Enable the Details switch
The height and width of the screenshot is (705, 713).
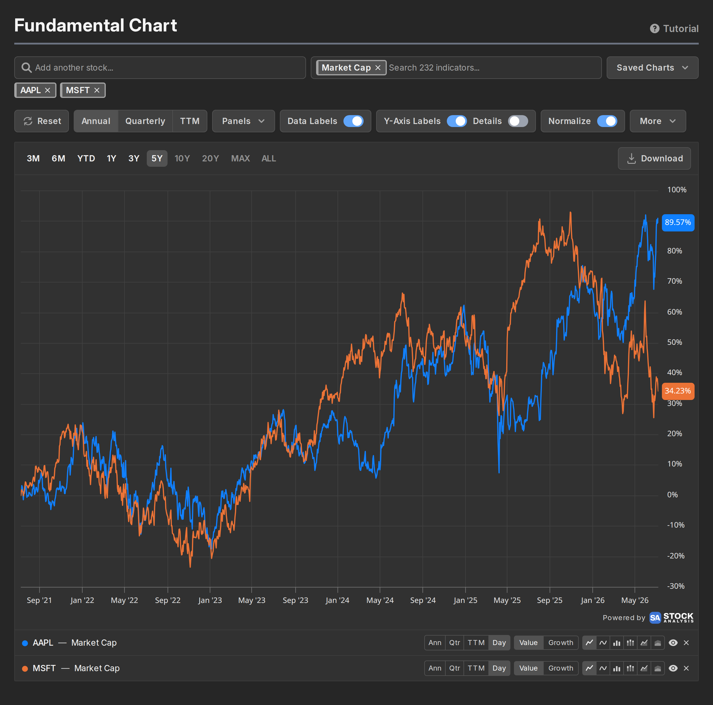click(x=518, y=121)
